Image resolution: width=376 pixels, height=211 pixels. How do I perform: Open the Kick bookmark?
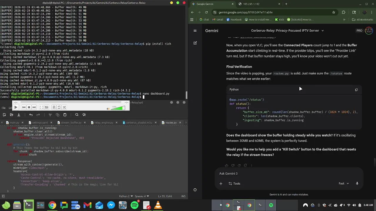279,20
